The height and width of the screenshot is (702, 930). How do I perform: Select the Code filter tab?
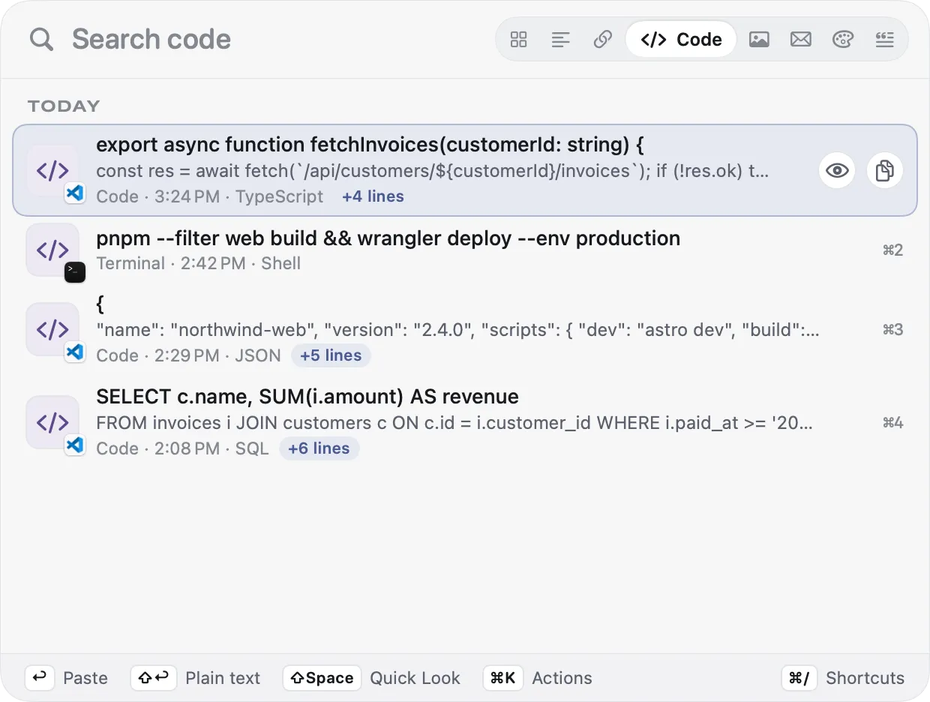coord(681,39)
